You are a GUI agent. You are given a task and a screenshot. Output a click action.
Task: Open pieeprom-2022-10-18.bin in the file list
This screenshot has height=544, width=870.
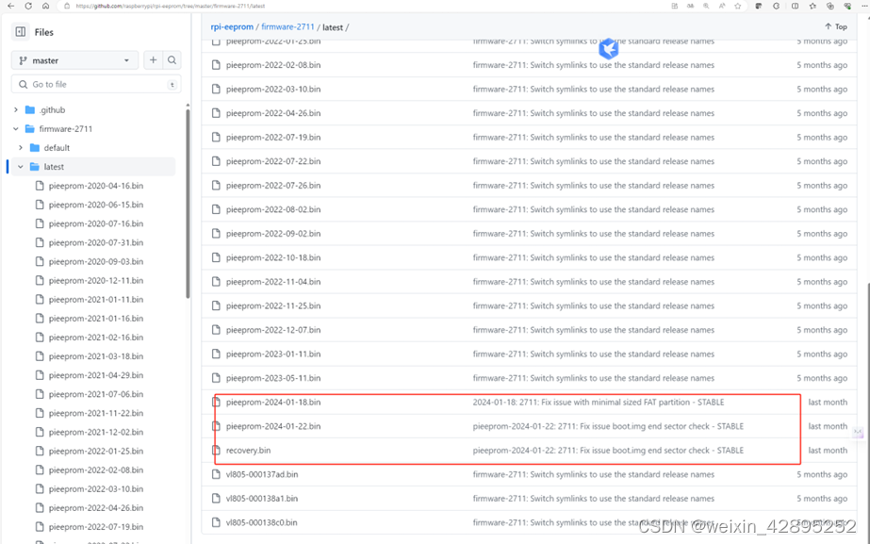(273, 257)
